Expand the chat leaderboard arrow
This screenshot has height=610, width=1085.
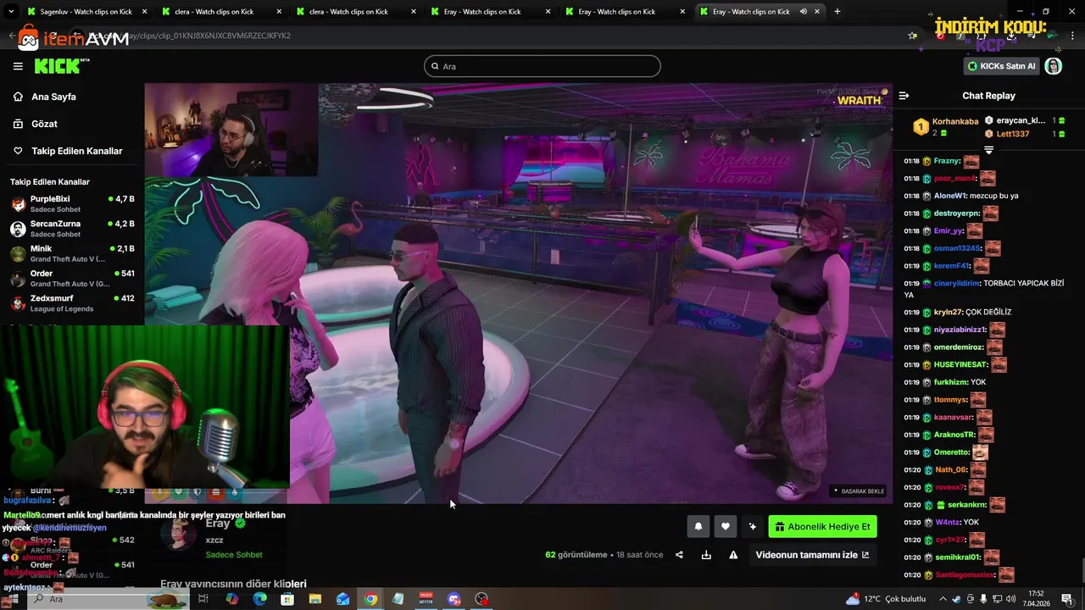[988, 150]
